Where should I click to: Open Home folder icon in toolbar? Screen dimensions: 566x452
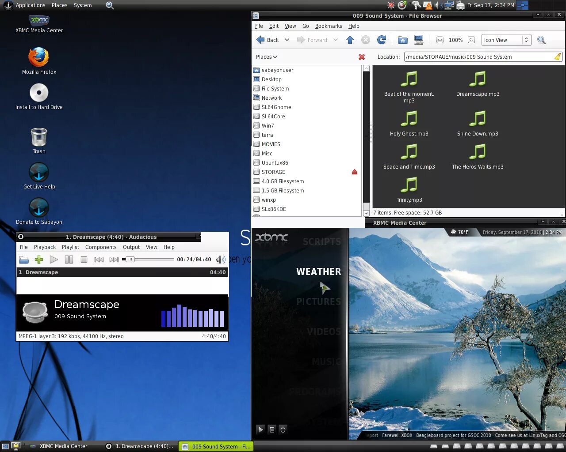pyautogui.click(x=402, y=40)
